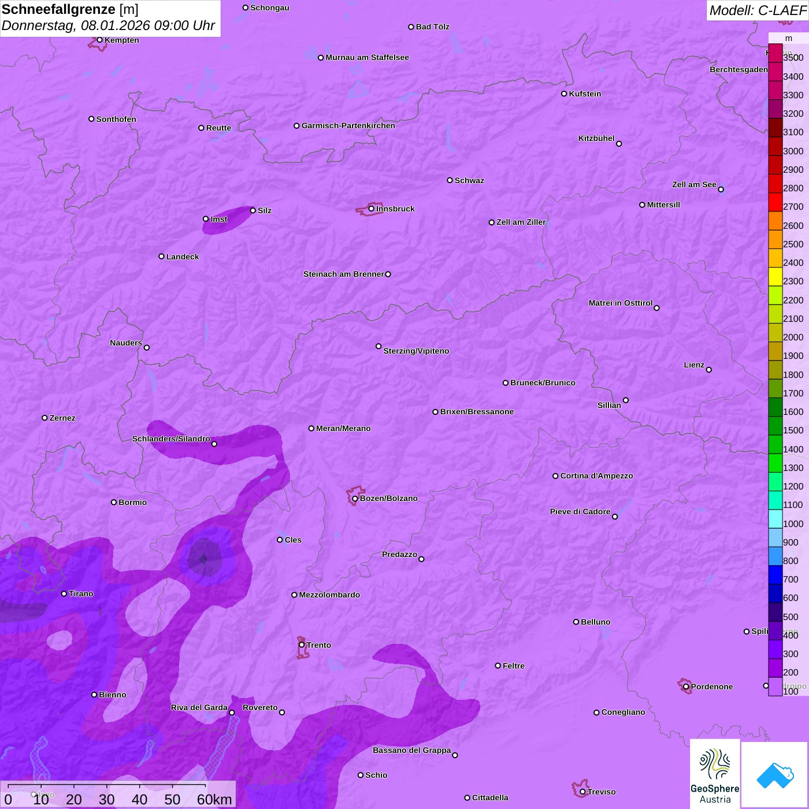Image resolution: width=809 pixels, height=809 pixels.
Task: Select the green 1400 m legend swatch
Action: [775, 444]
